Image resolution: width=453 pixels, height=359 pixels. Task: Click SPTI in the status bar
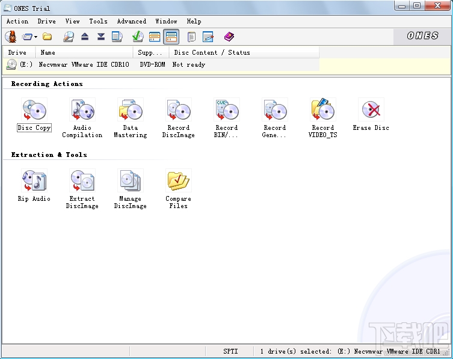[x=230, y=351]
